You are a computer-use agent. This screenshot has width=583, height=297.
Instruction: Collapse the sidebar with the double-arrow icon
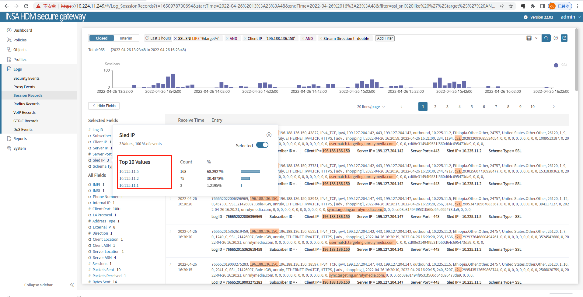[x=72, y=285]
